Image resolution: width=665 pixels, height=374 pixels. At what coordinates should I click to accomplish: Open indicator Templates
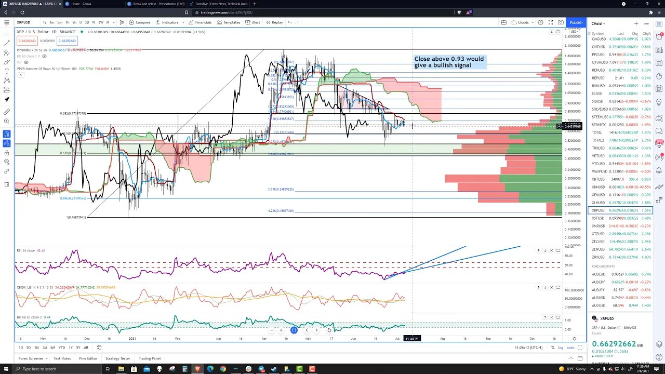pyautogui.click(x=229, y=22)
